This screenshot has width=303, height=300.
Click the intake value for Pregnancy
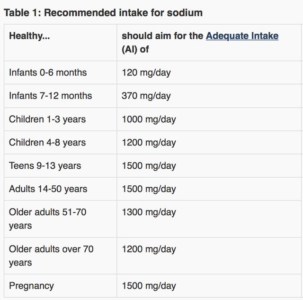[149, 286]
